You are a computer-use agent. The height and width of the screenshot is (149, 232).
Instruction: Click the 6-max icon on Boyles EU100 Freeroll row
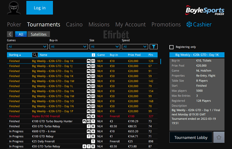tap(93, 116)
